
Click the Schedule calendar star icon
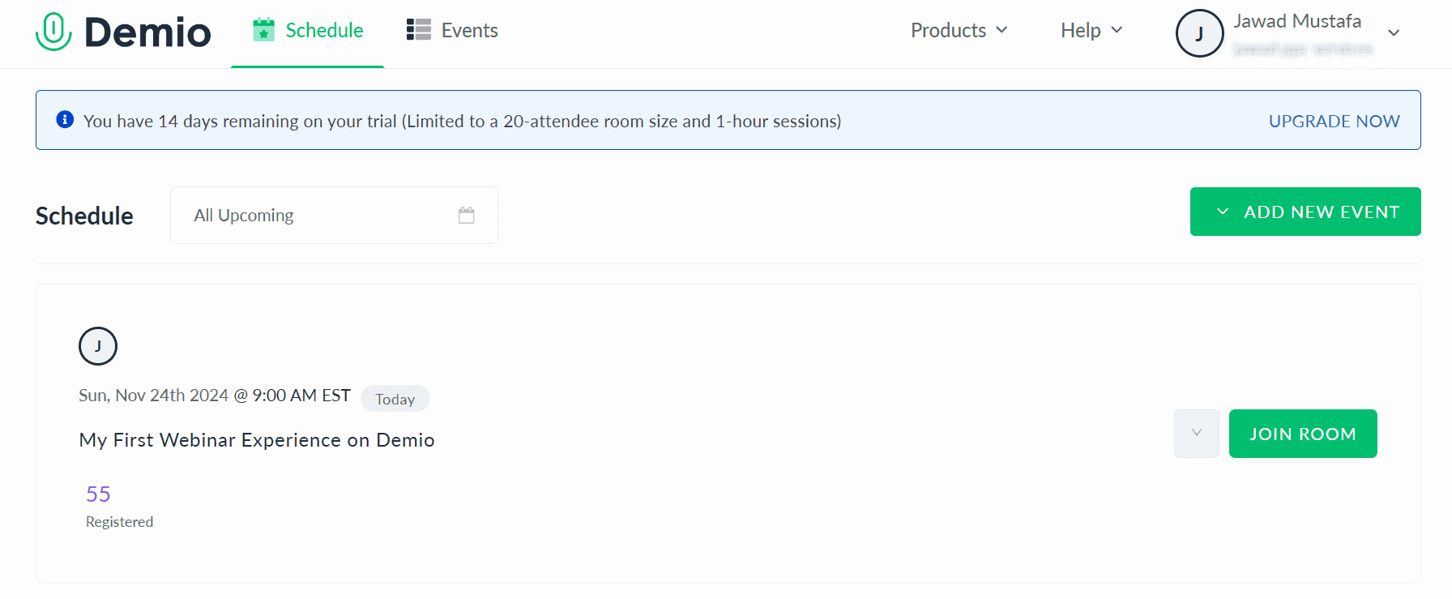(263, 30)
